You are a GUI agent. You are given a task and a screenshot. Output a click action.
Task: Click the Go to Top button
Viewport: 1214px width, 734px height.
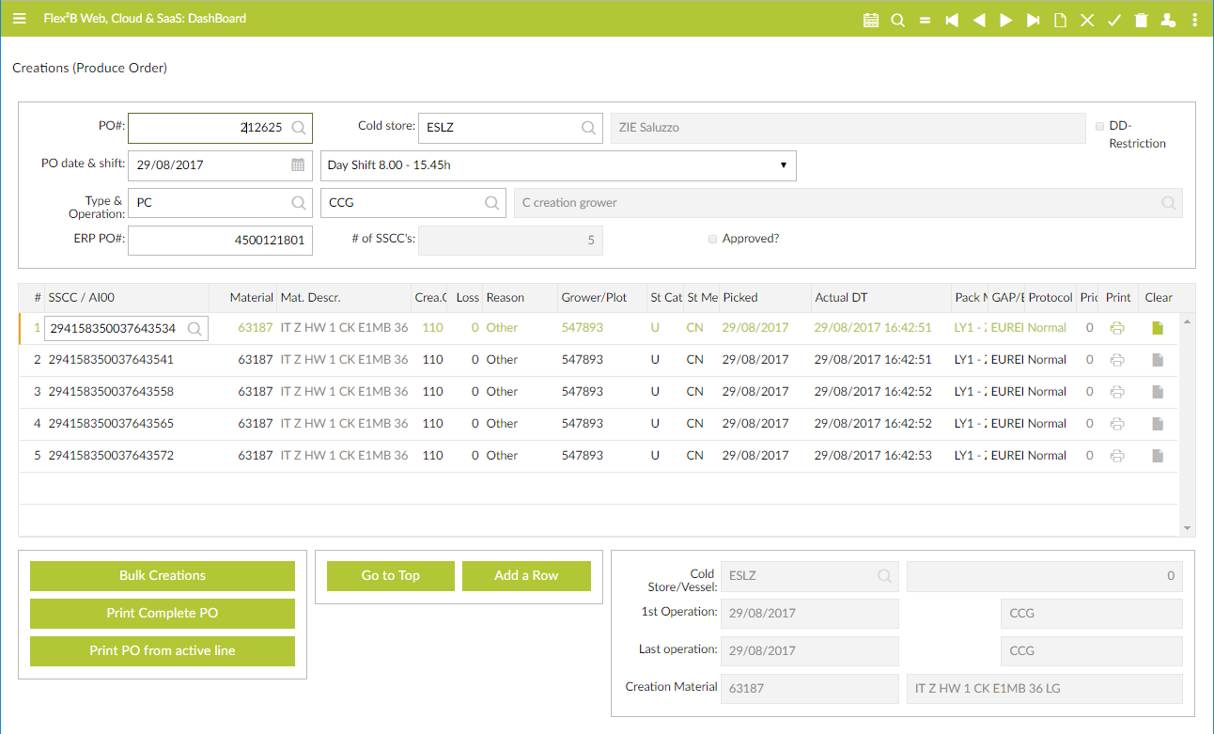click(x=391, y=576)
